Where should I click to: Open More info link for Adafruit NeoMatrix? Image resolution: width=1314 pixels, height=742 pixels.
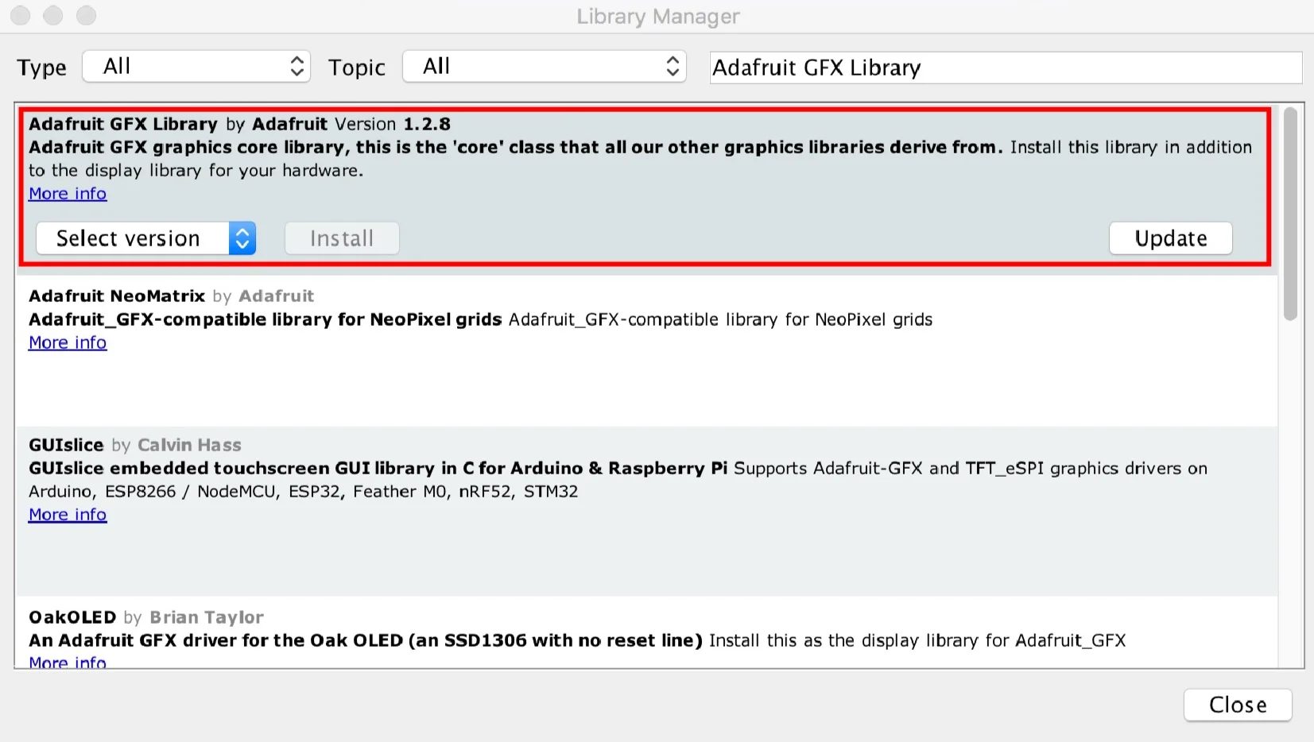point(68,342)
